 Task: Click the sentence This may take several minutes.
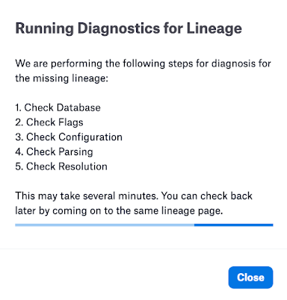coord(87,196)
